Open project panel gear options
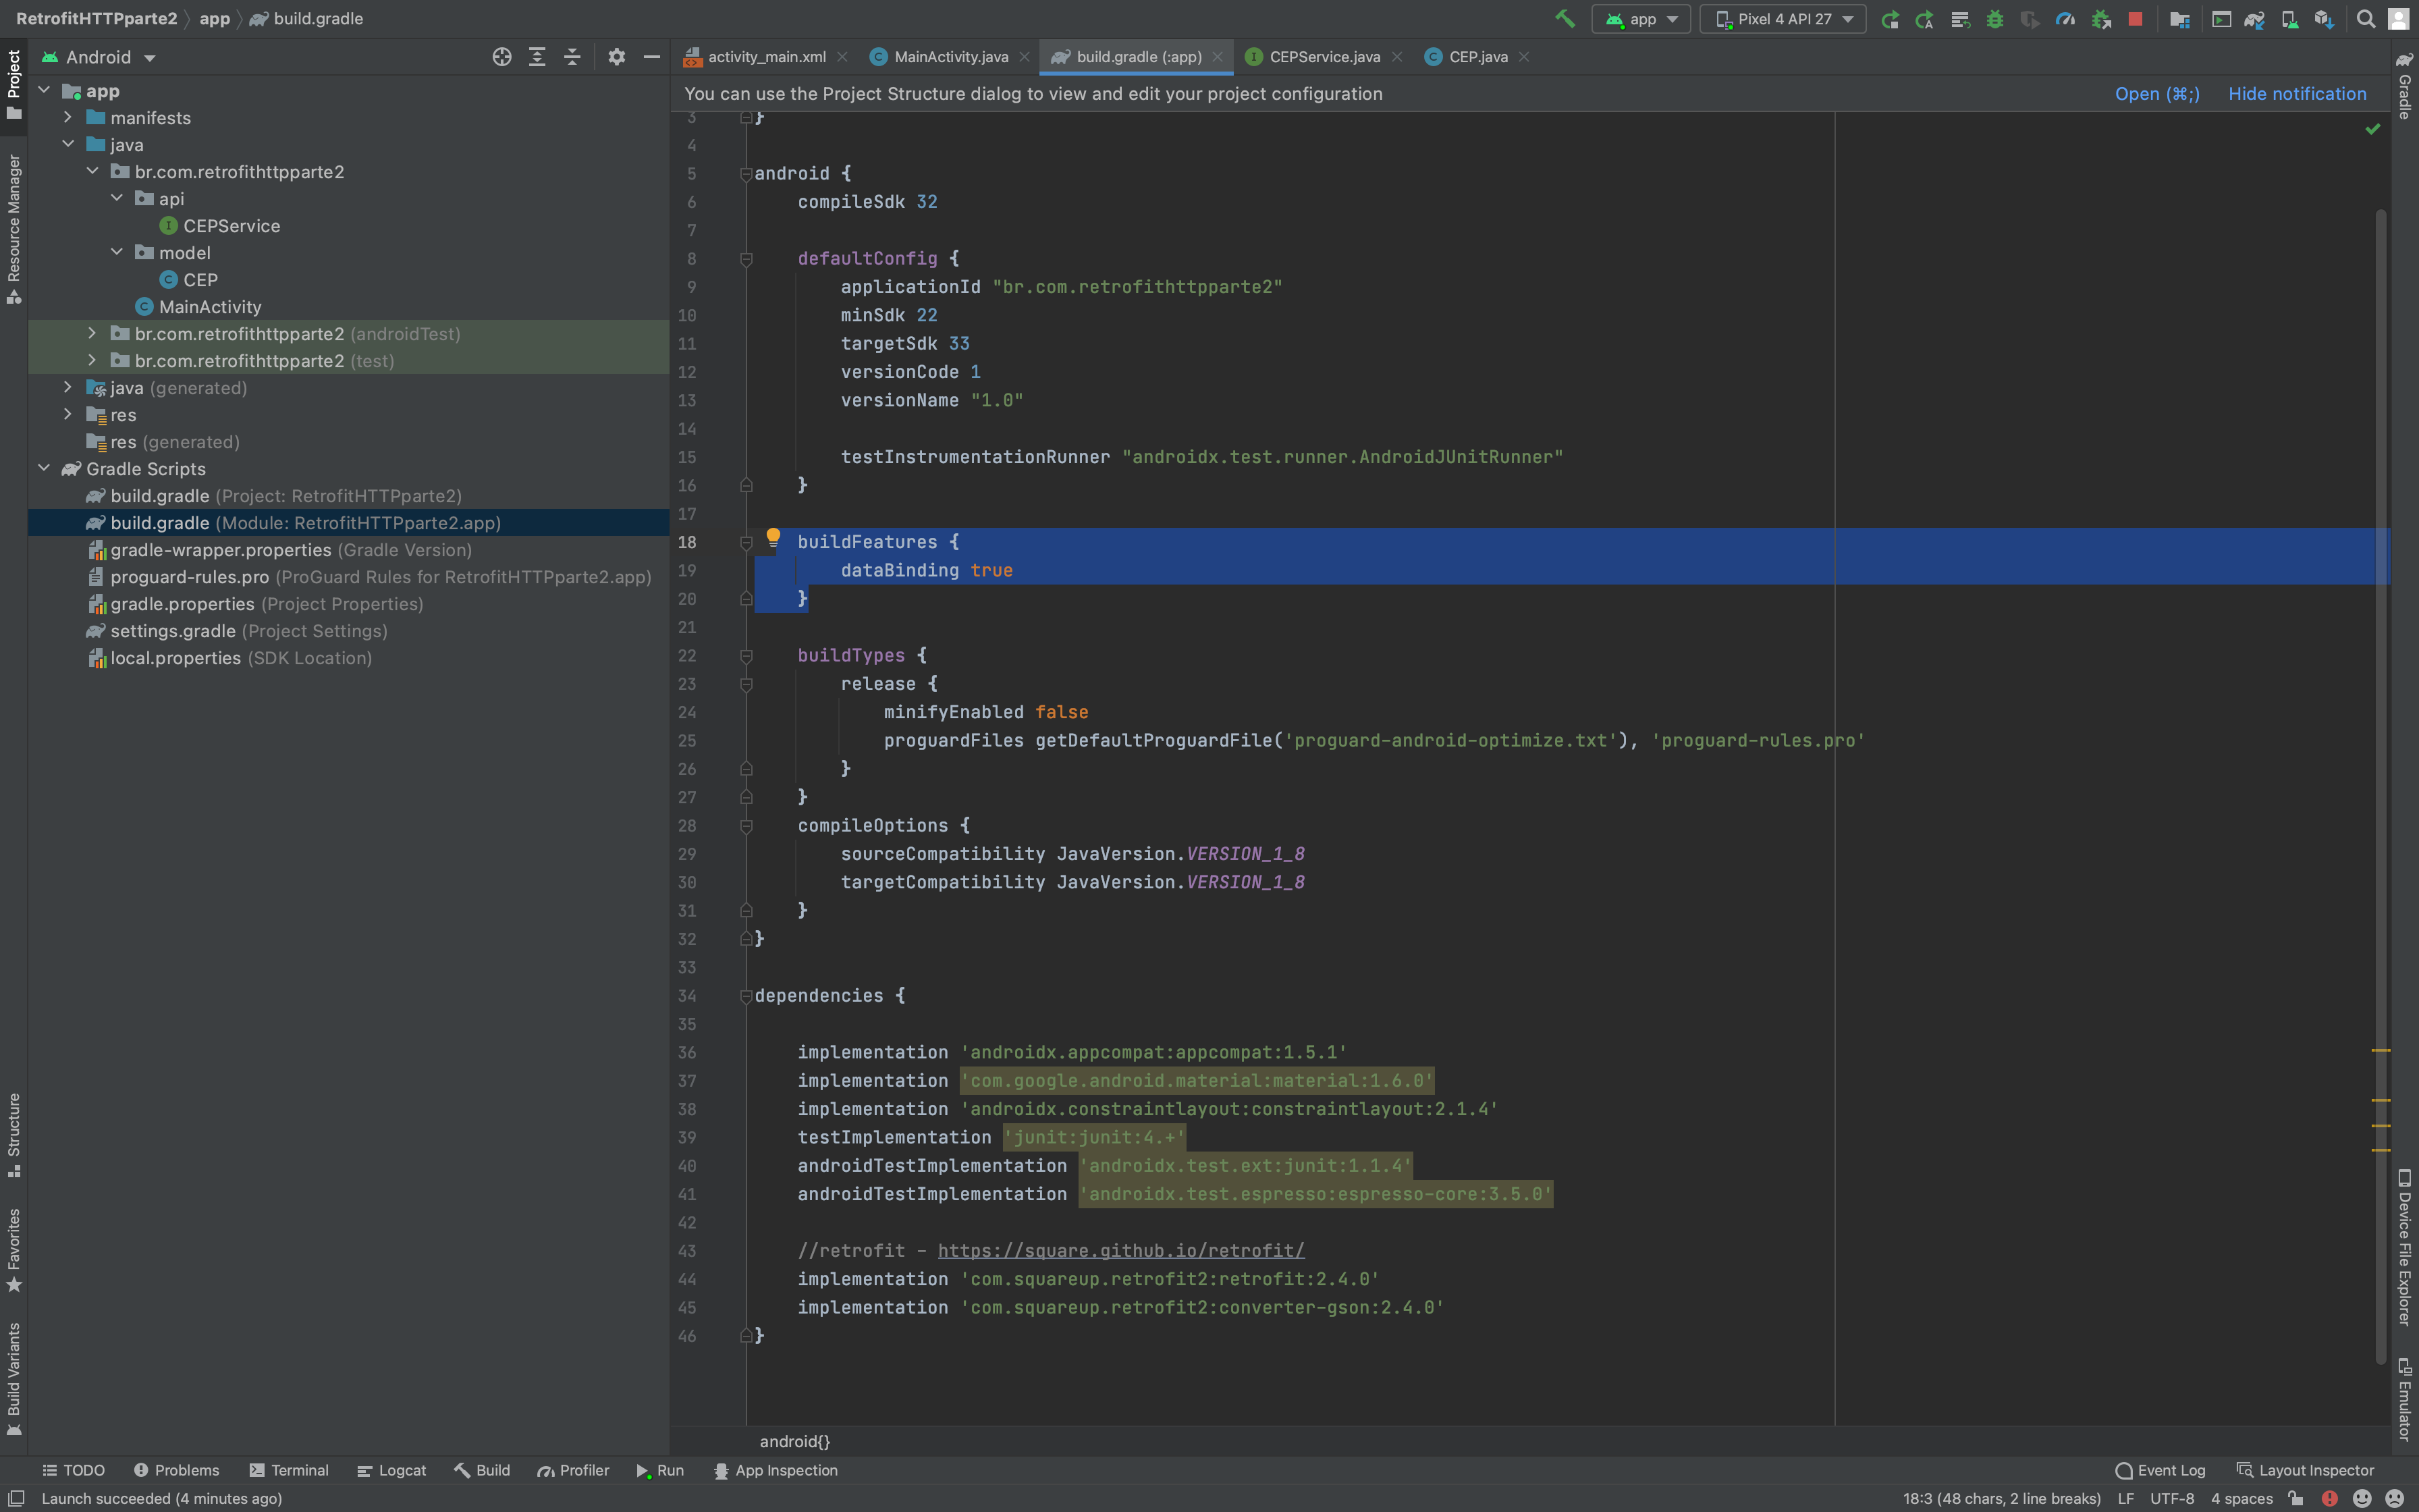 coord(617,57)
